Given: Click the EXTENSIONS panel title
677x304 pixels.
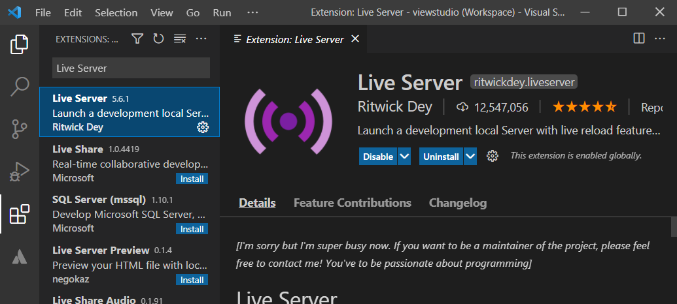Looking at the screenshot, I should point(87,39).
